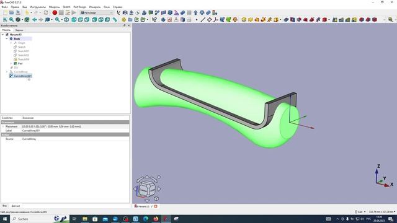Open Справка menu
The image size is (397, 223).
point(117,7)
